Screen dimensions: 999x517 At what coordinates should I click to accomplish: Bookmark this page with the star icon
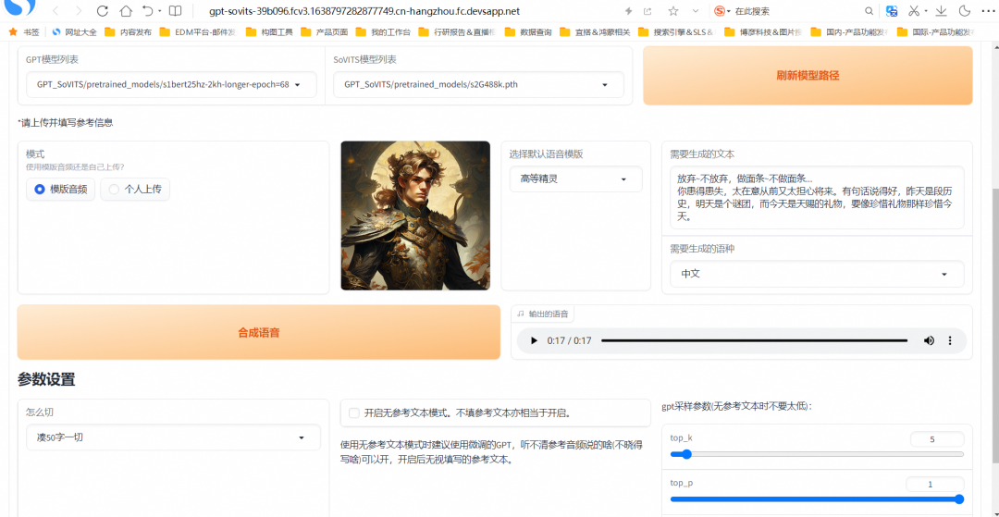(x=673, y=11)
